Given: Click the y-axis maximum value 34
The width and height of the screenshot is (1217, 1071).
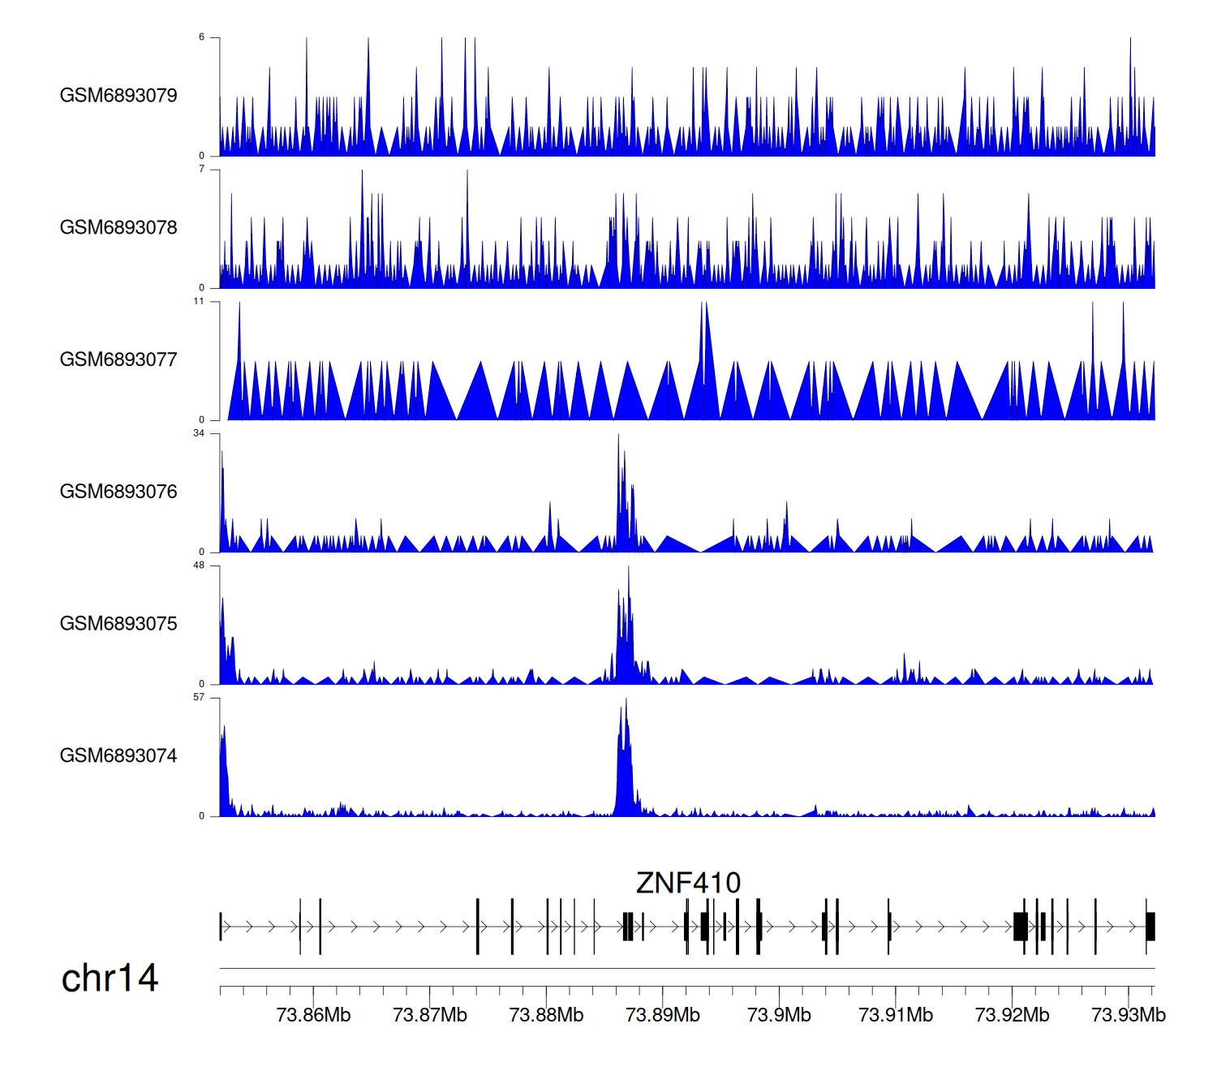Looking at the screenshot, I should click(199, 434).
